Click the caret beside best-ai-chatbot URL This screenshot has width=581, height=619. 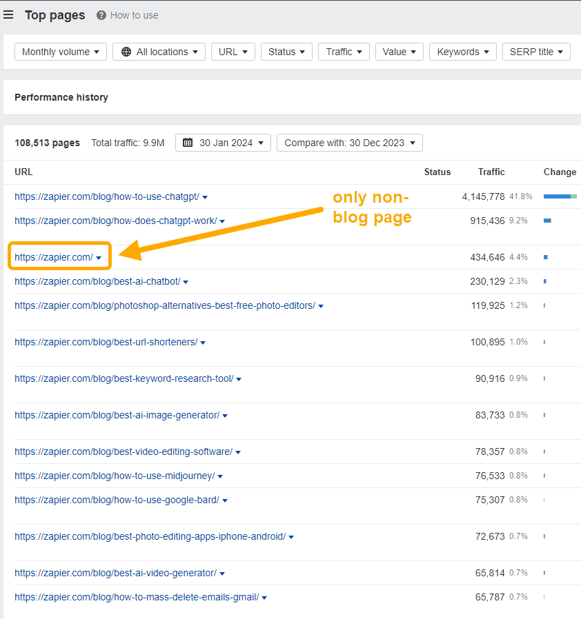coord(187,281)
